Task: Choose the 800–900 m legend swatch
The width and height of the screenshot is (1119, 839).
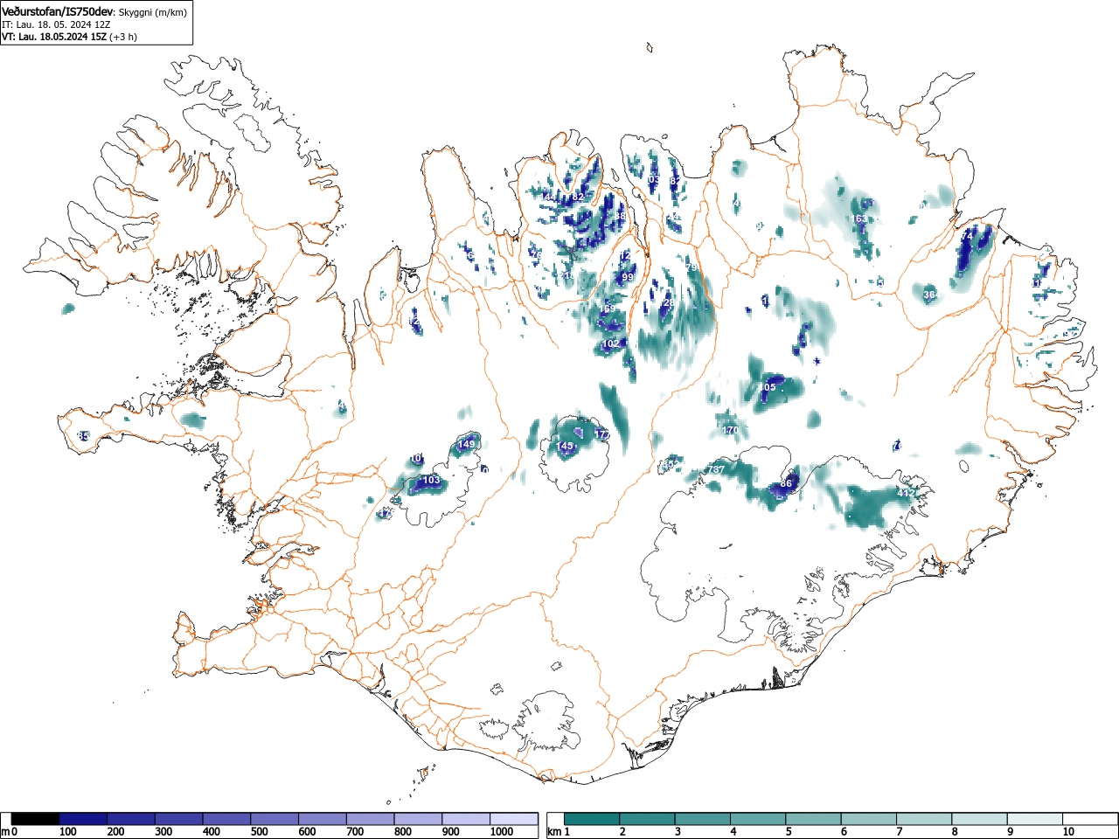Action: (x=418, y=819)
